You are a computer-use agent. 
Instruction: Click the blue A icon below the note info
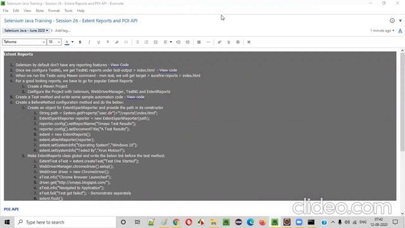coord(400,31)
